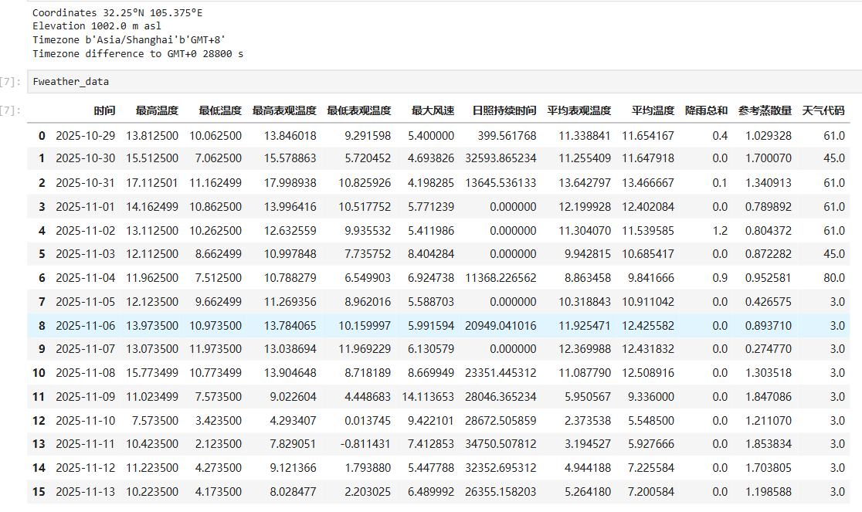
Task: Select the date cell 2025-11-02
Action: pos(86,231)
